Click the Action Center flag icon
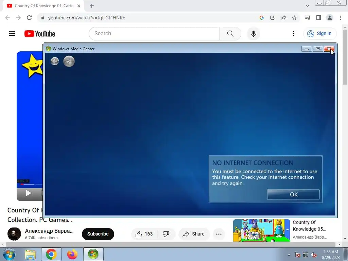Viewport: 348px width, 261px height. point(297,255)
